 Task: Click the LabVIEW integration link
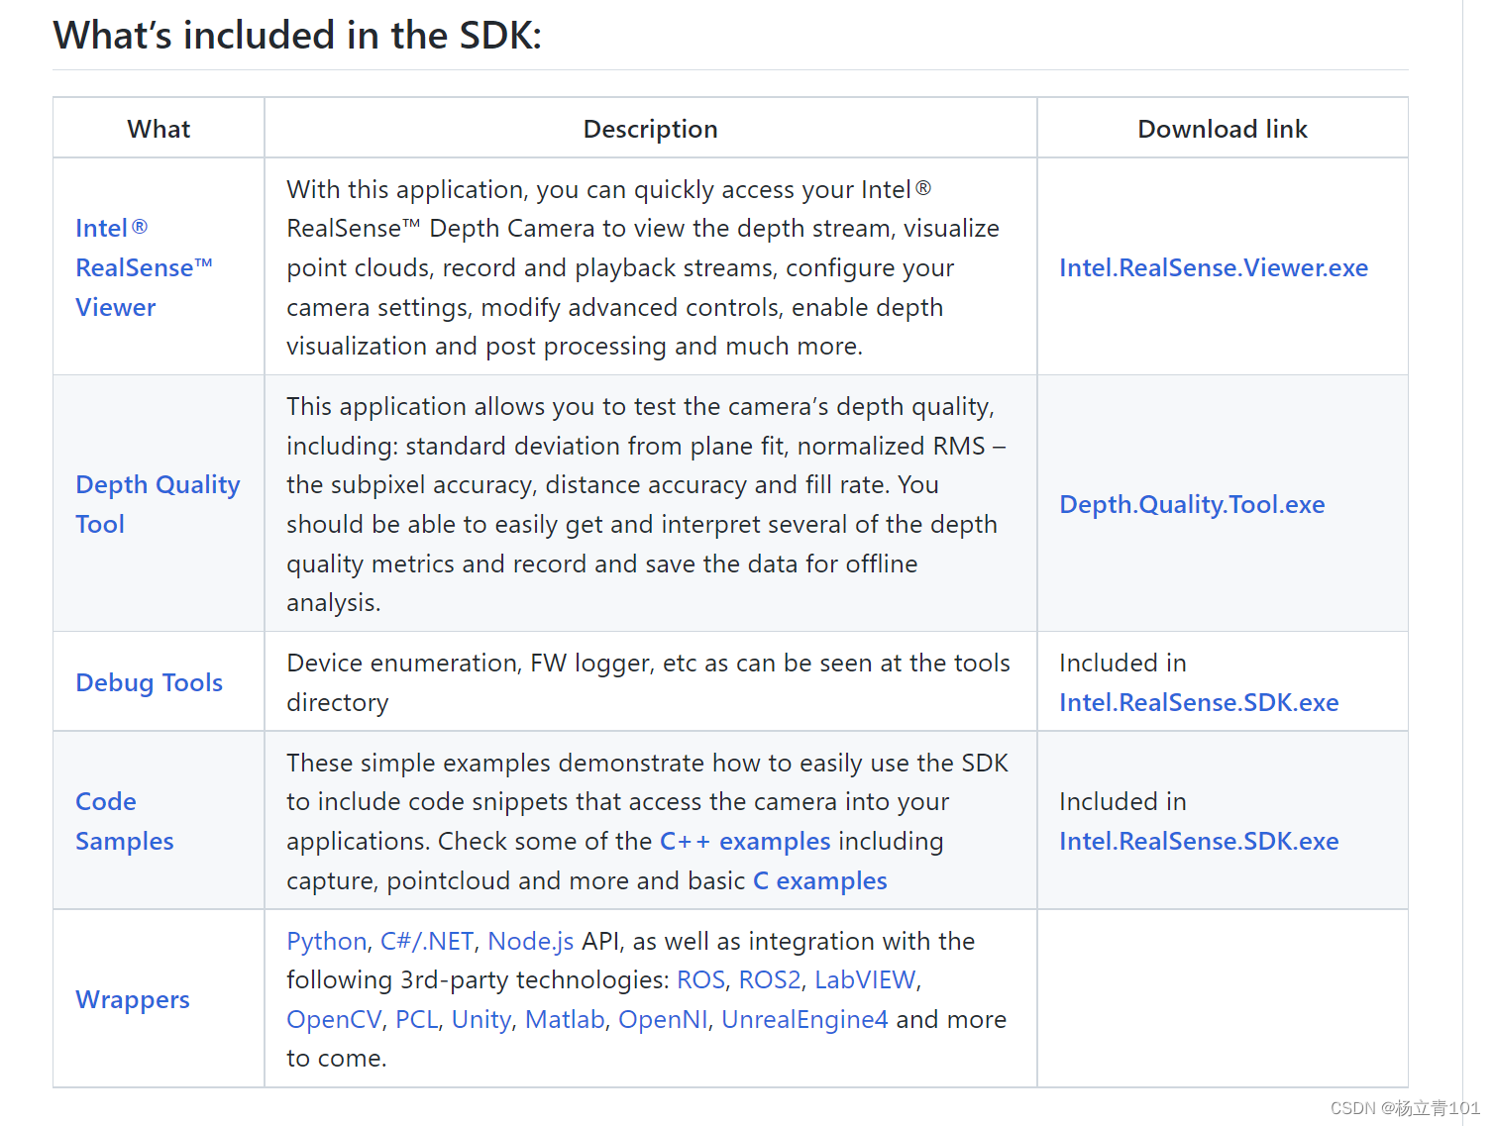(x=864, y=979)
